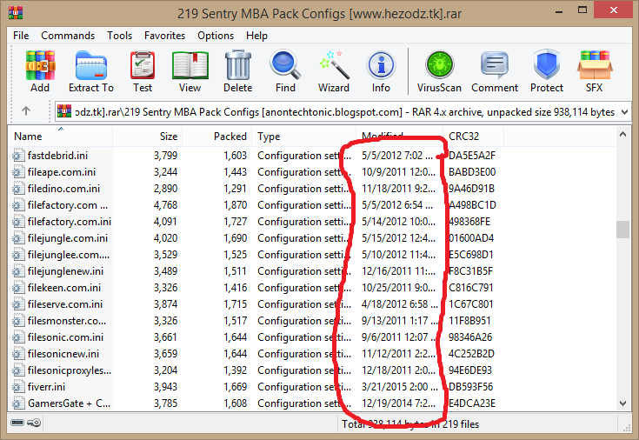Screen dimensions: 639x440
Task: Sort files by Packed column header
Action: pyautogui.click(x=217, y=137)
